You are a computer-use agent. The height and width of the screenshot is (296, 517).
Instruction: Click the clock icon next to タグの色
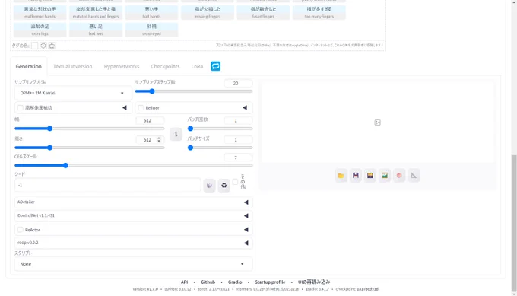[x=43, y=46]
